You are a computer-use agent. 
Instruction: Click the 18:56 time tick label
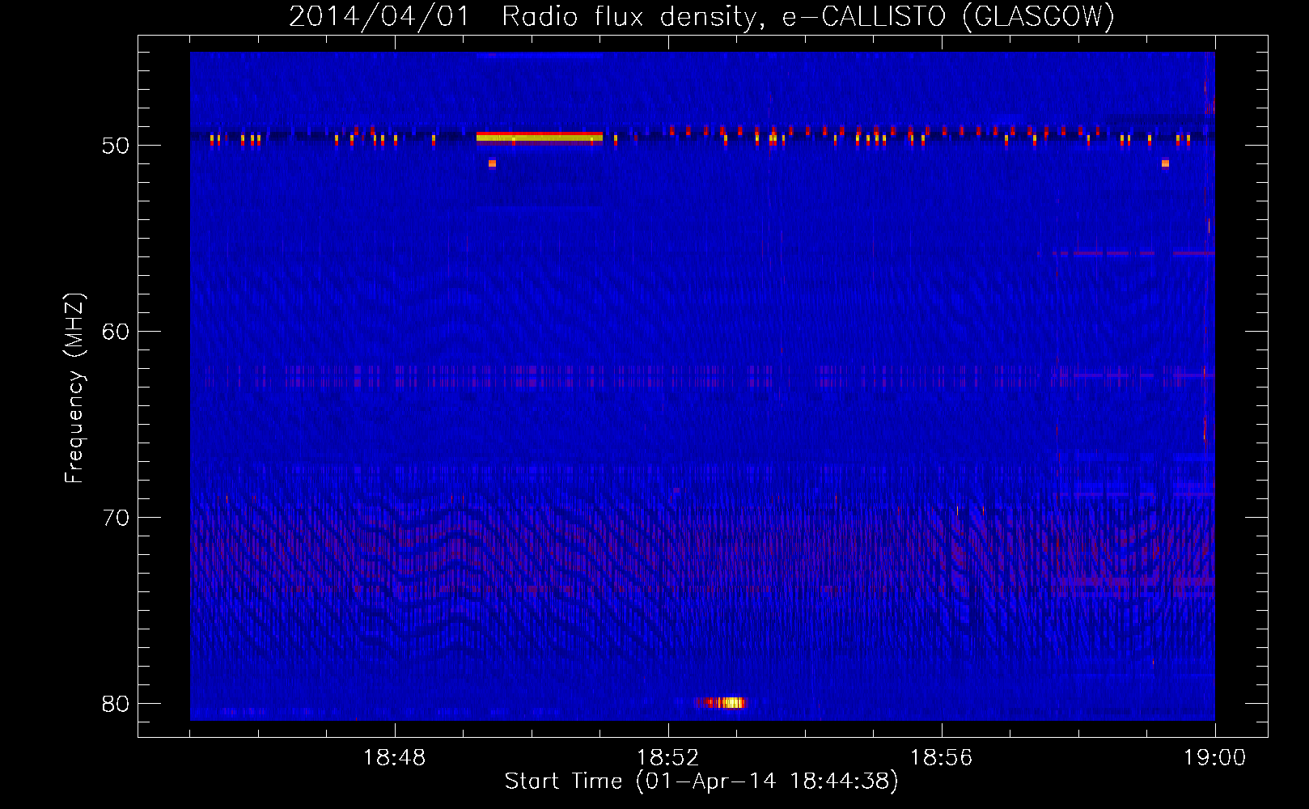(941, 758)
